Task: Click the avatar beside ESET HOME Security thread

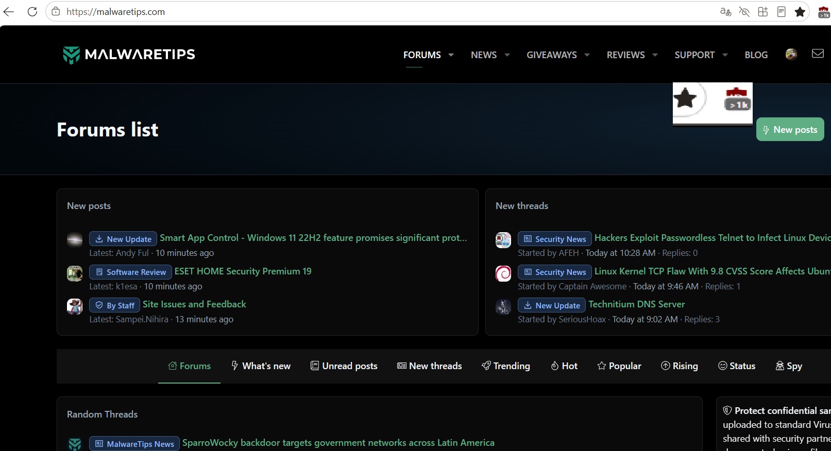Action: 75,273
